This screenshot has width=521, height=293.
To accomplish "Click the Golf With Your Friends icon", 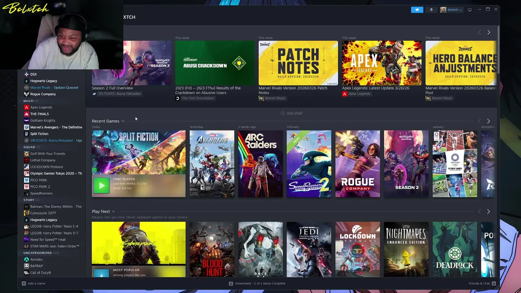I will click(26, 154).
